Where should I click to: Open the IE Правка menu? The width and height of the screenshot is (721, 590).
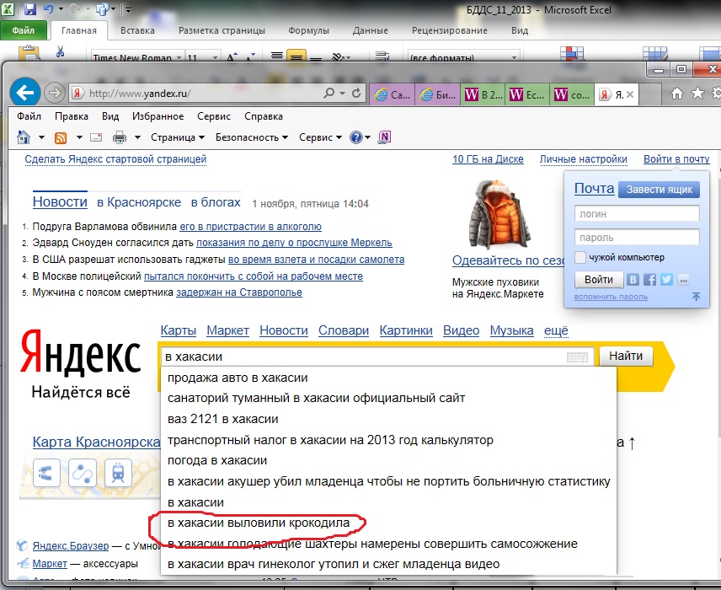click(72, 116)
